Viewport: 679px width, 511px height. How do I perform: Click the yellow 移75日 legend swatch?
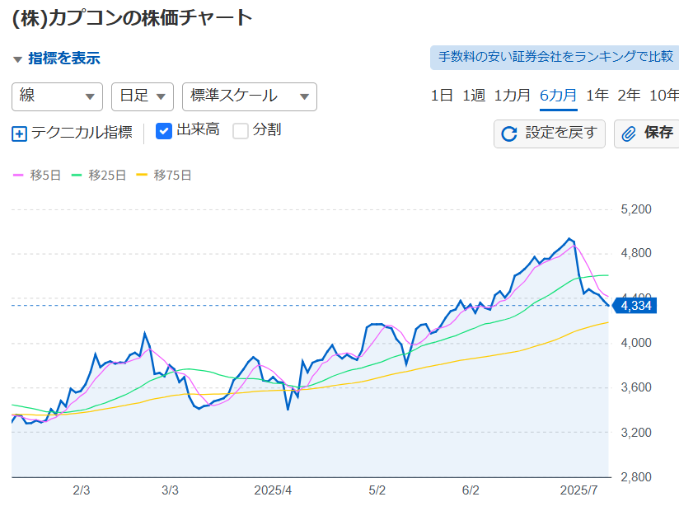[x=142, y=175]
